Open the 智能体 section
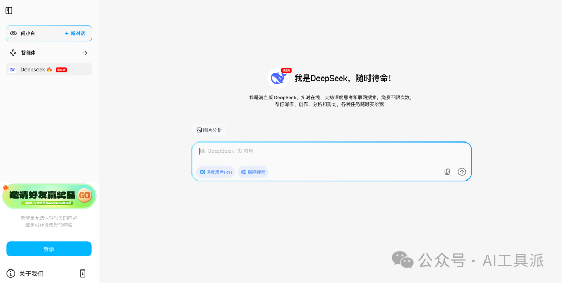Viewport: 562px width, 283px height. tap(49, 53)
